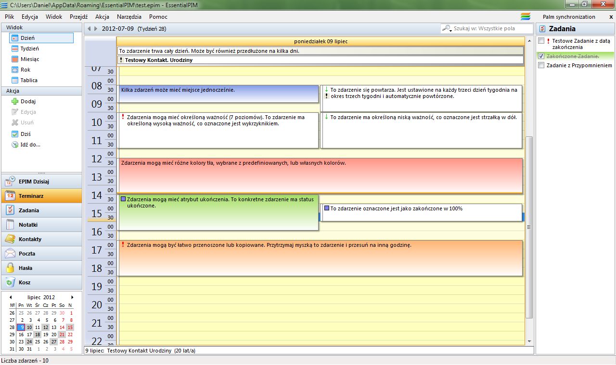Open the Idź do... dialog

[x=26, y=145]
